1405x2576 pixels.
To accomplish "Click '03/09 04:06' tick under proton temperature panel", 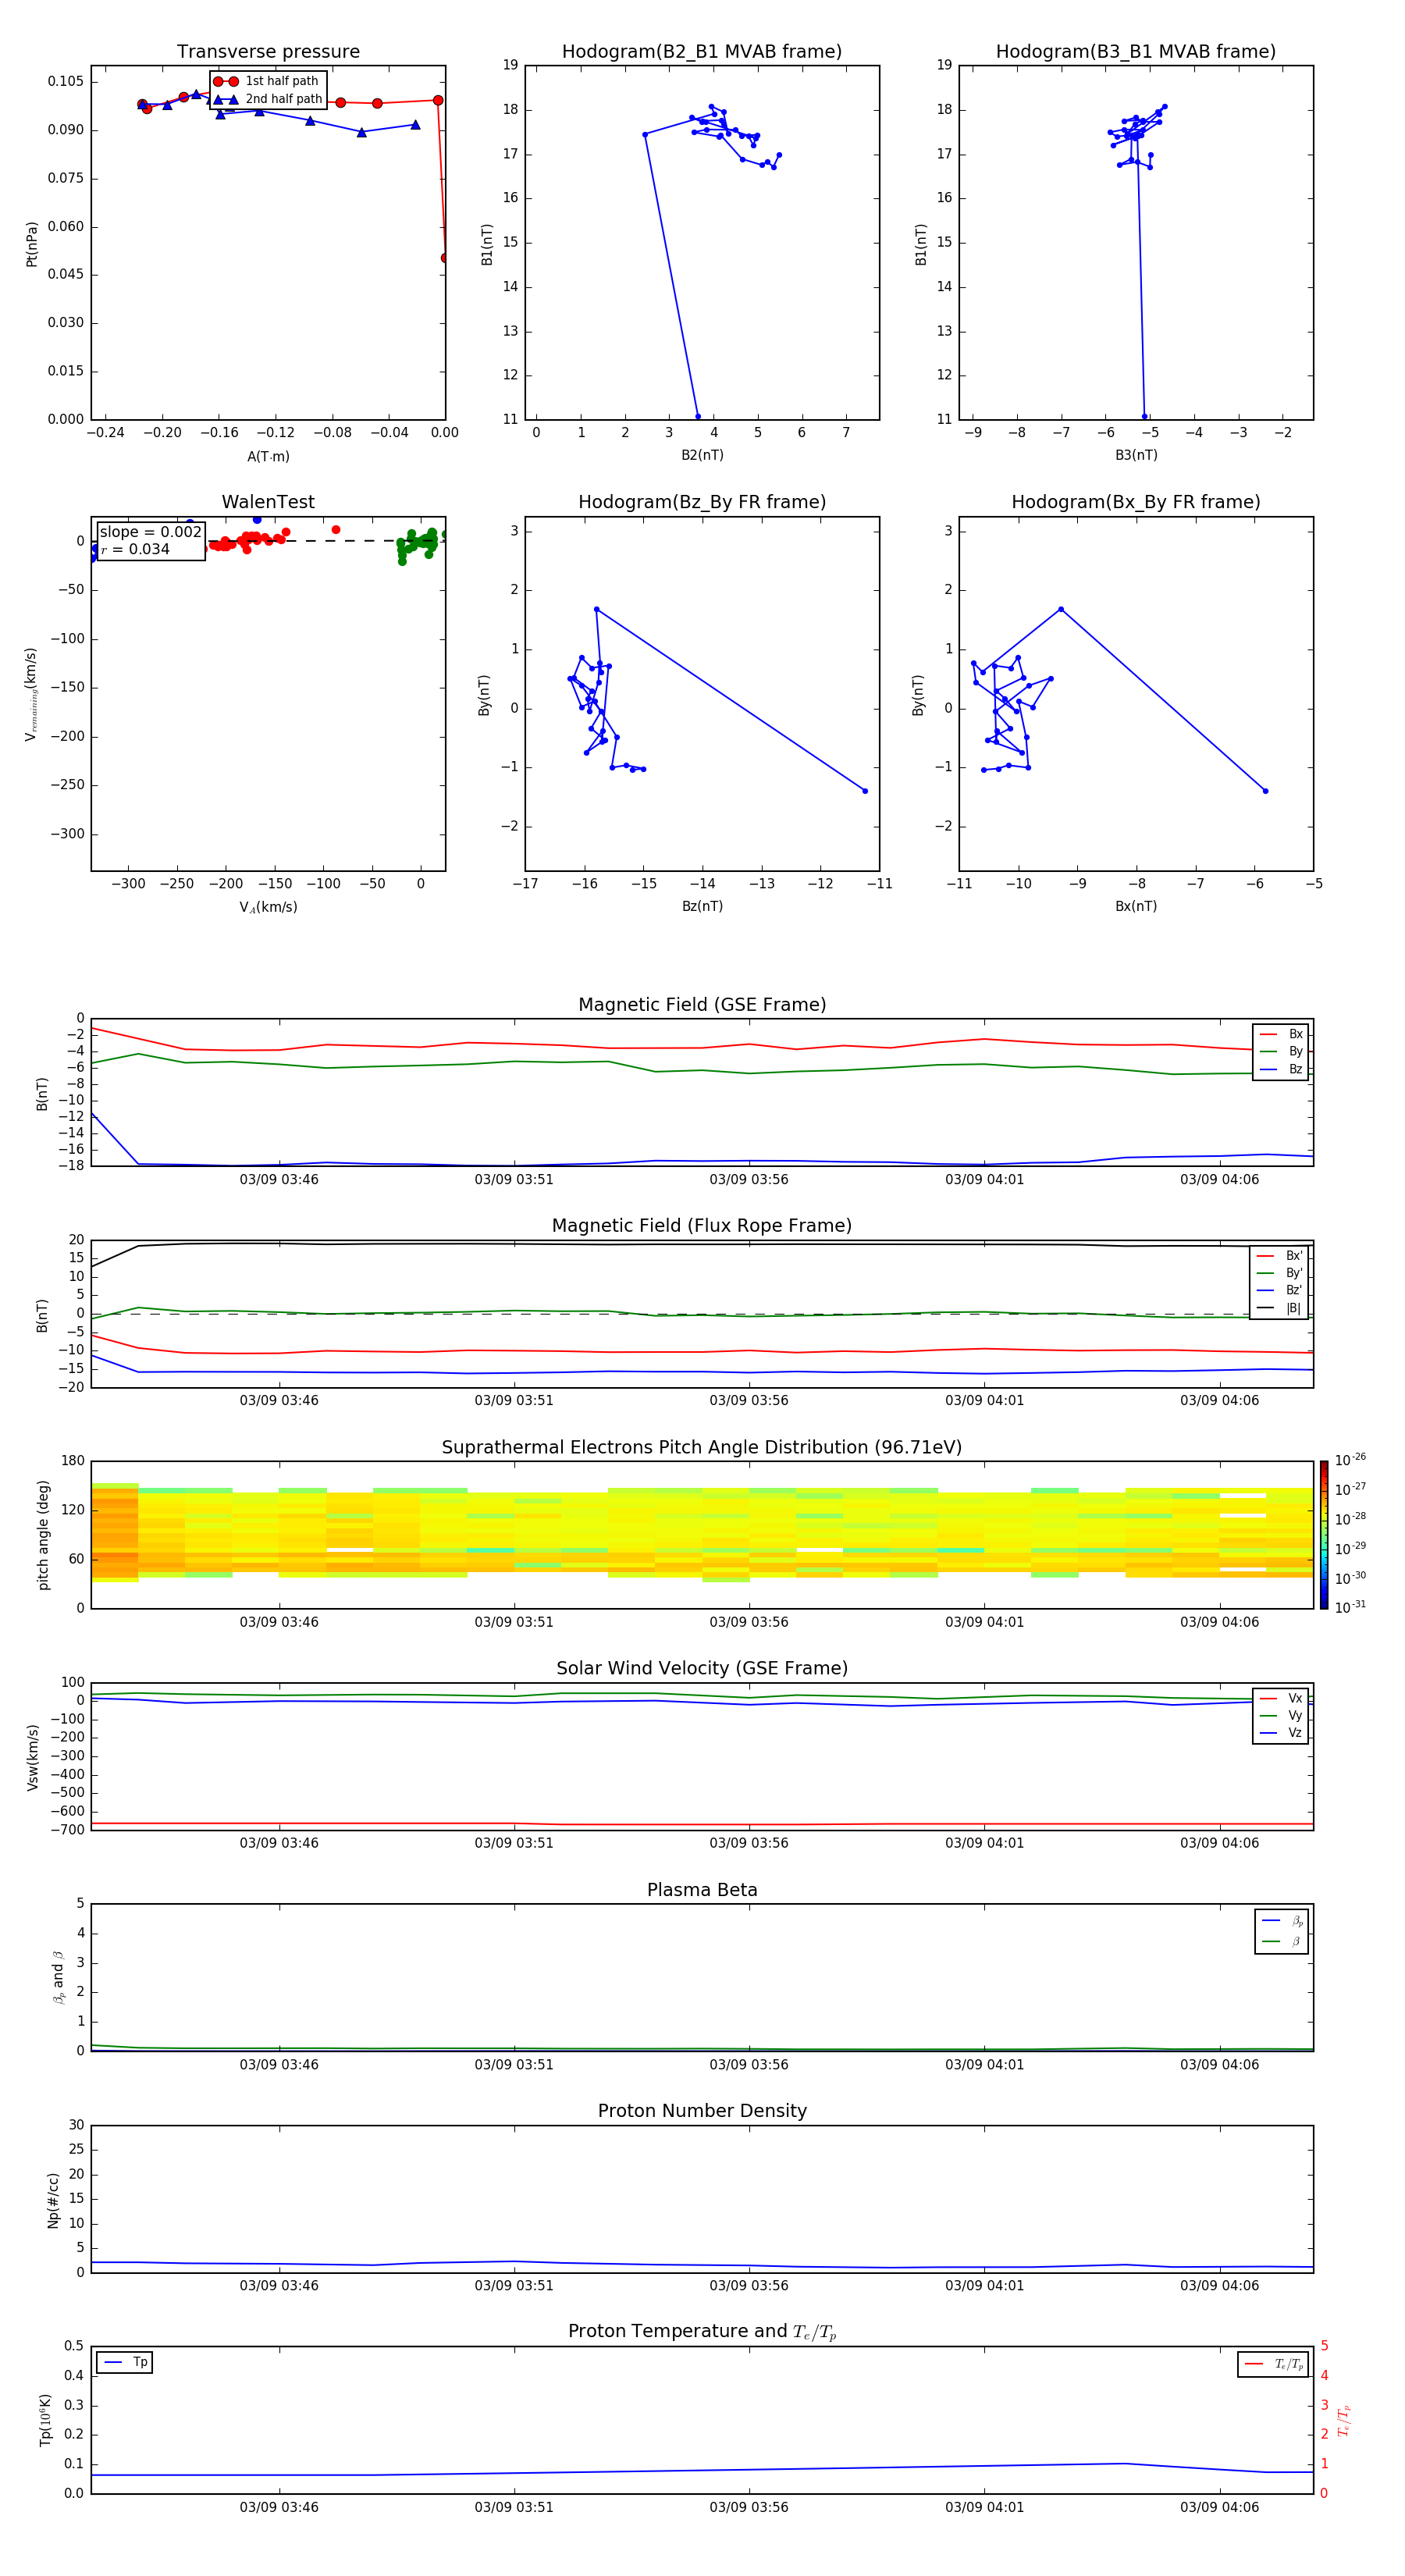I will tap(1219, 2507).
